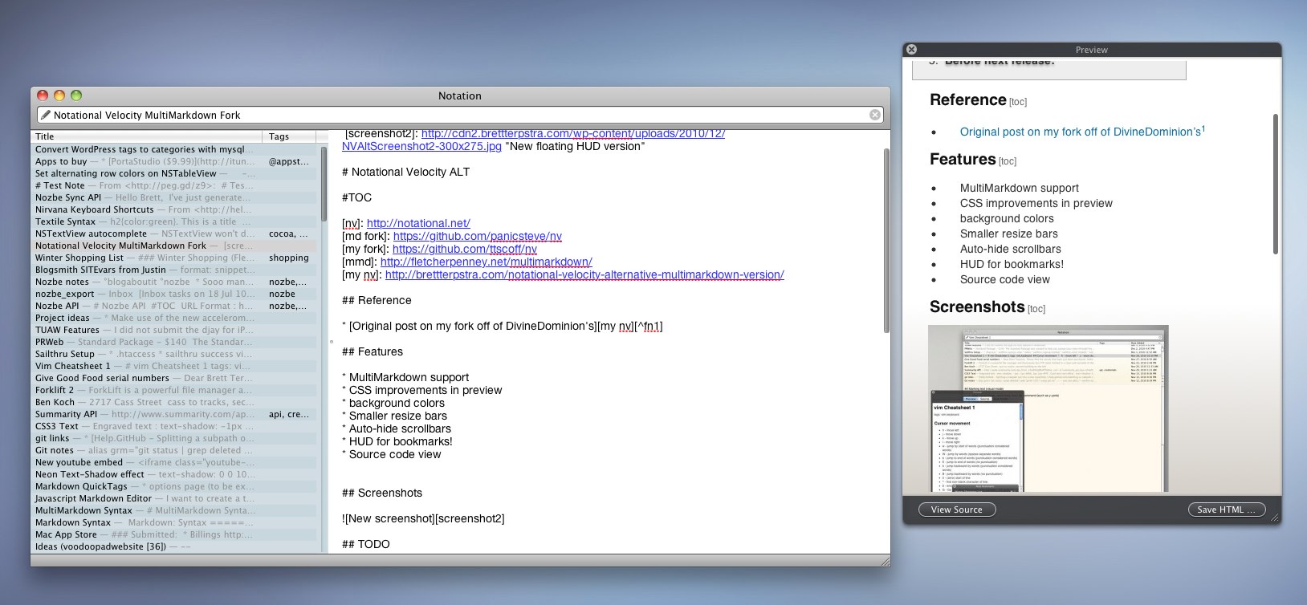Screen dimensions: 1307x605
Task: Clear the search field with the X icon
Action: click(875, 115)
